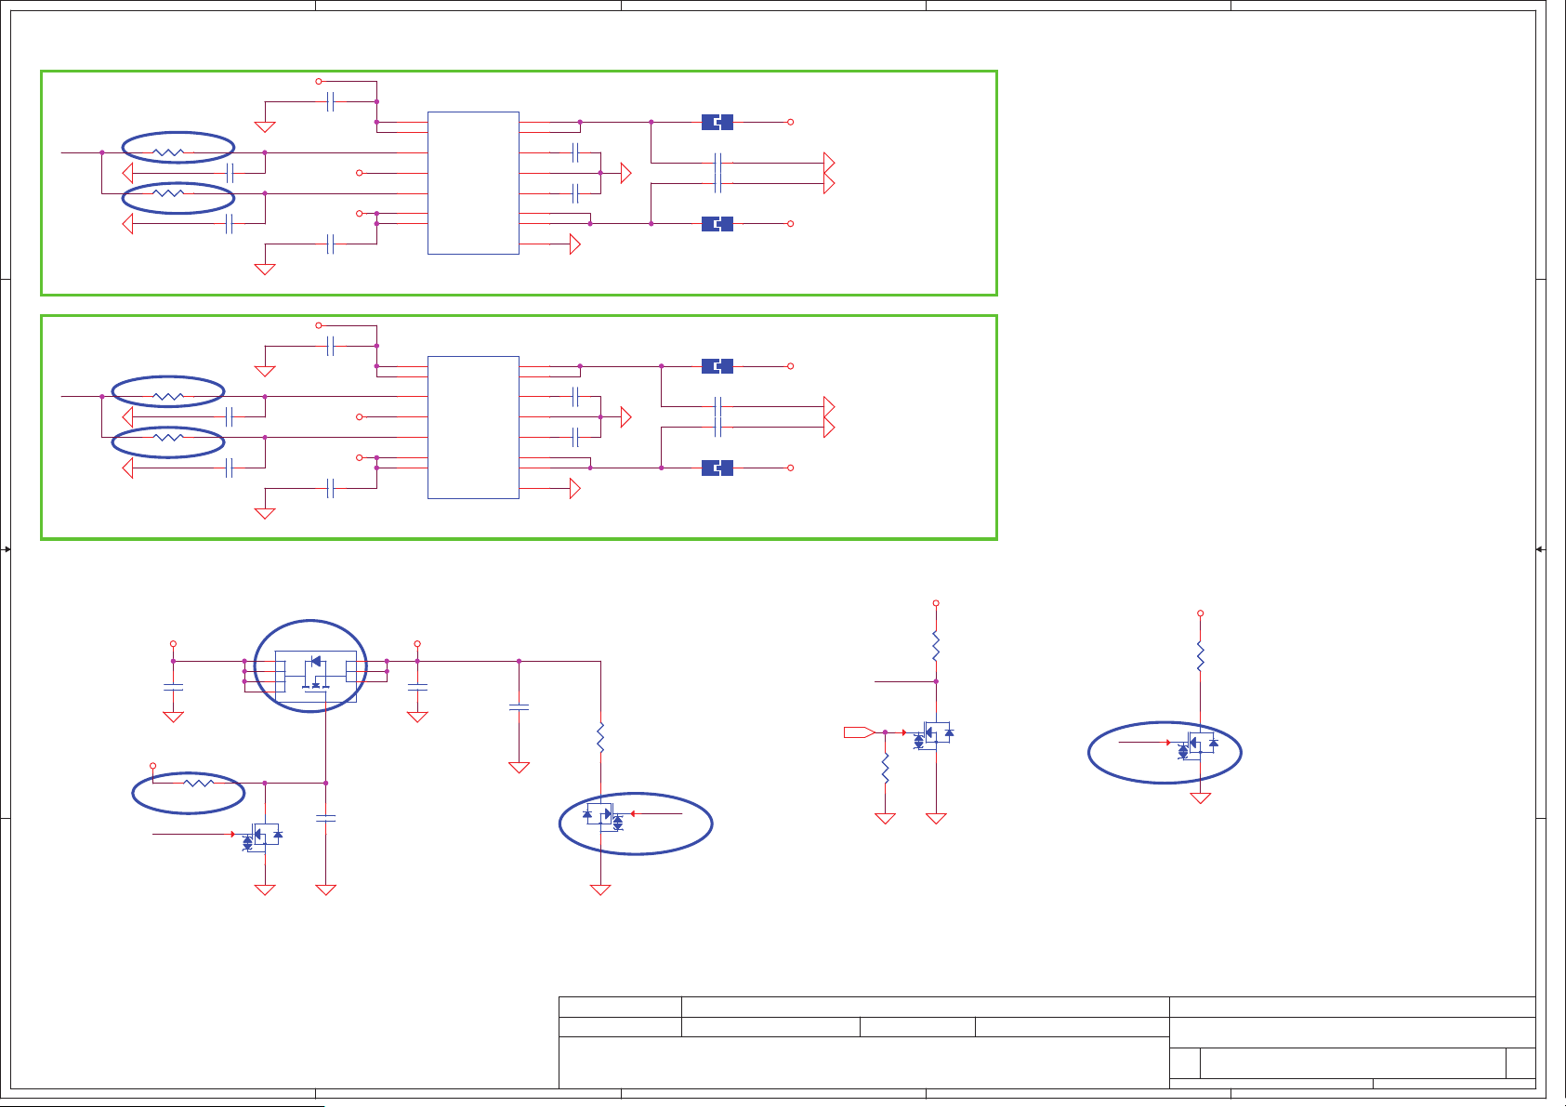Click the bottommost capacitor in the lower green box

[x=330, y=488]
